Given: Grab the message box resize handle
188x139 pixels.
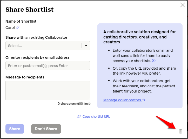Looking at the screenshot, I should click(89, 99).
